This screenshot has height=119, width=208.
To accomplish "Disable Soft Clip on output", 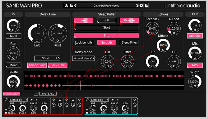I will tap(195, 36).
